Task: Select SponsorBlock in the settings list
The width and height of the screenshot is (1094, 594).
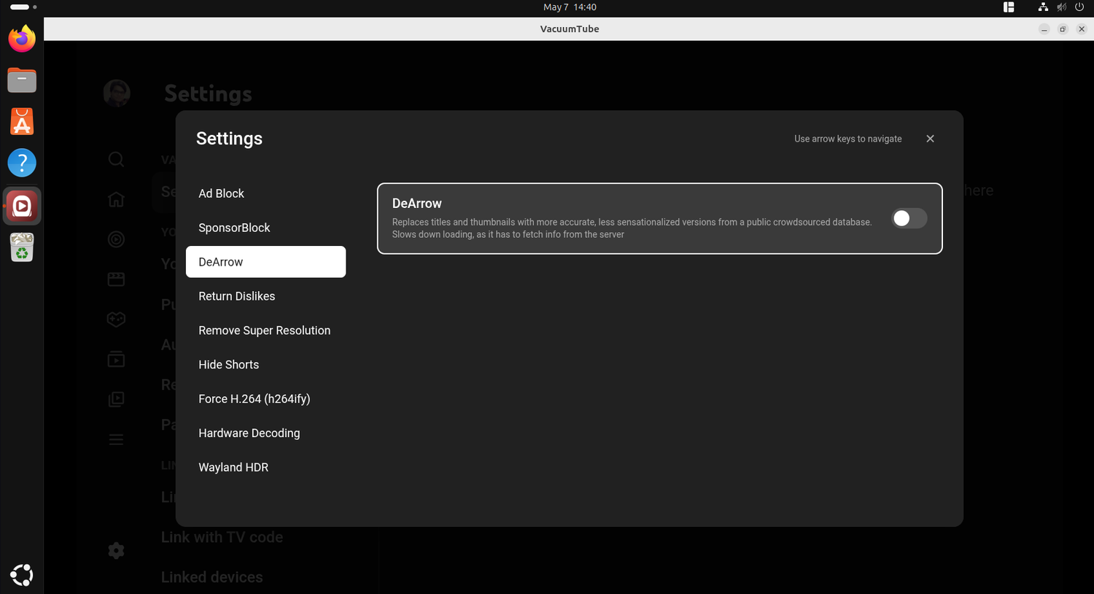Action: point(265,228)
